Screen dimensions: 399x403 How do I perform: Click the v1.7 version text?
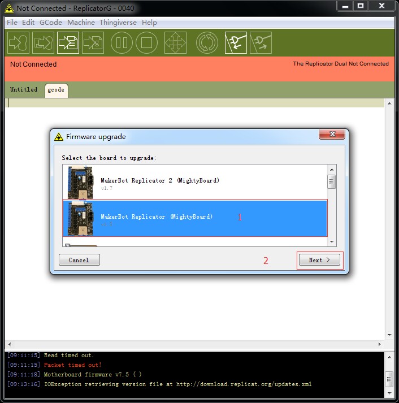[x=107, y=188]
